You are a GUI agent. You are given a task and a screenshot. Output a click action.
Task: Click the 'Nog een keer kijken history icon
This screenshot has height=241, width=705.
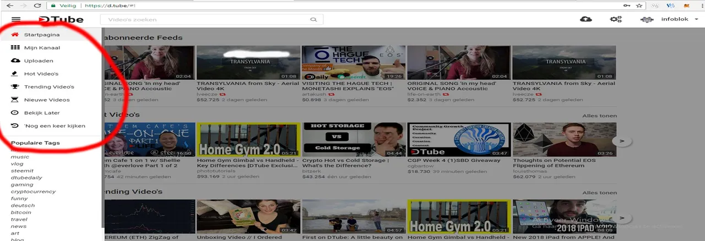[15, 126]
